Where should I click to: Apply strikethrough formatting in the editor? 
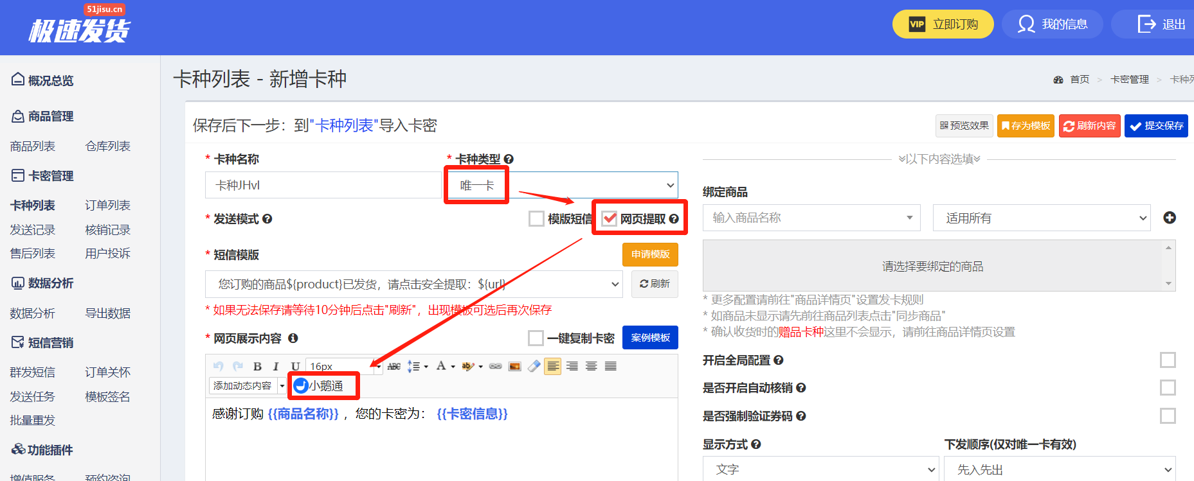(394, 366)
